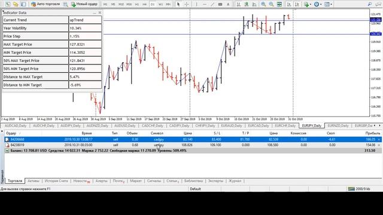Switch to the AUDCAD,Daily chart tab
Viewport: 383px width, 215px height.
16,125
